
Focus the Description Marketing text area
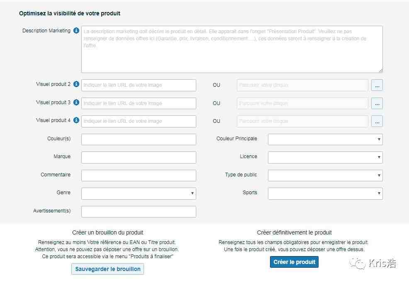pyautogui.click(x=232, y=49)
